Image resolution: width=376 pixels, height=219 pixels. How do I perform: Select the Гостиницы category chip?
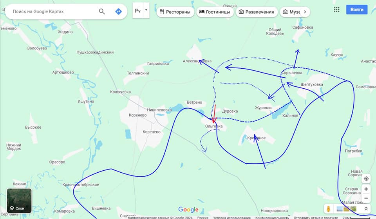tap(215, 12)
